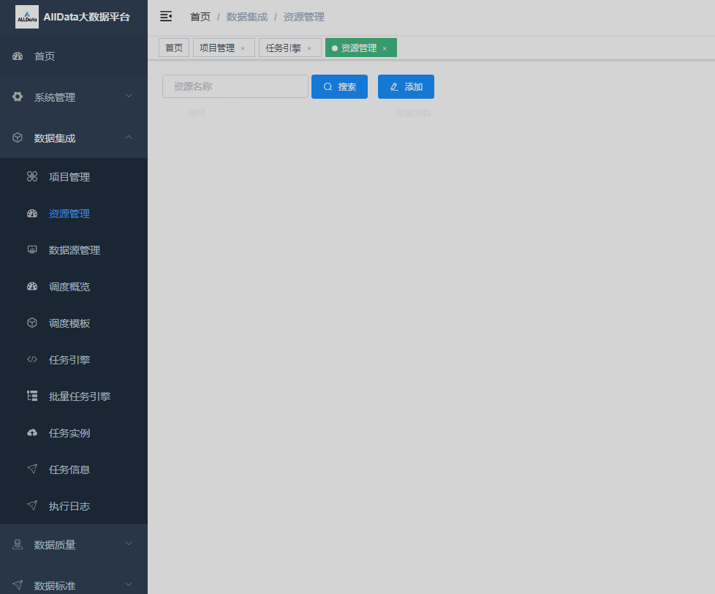Switch to the 首页 tab
This screenshot has height=594, width=715.
(x=174, y=48)
